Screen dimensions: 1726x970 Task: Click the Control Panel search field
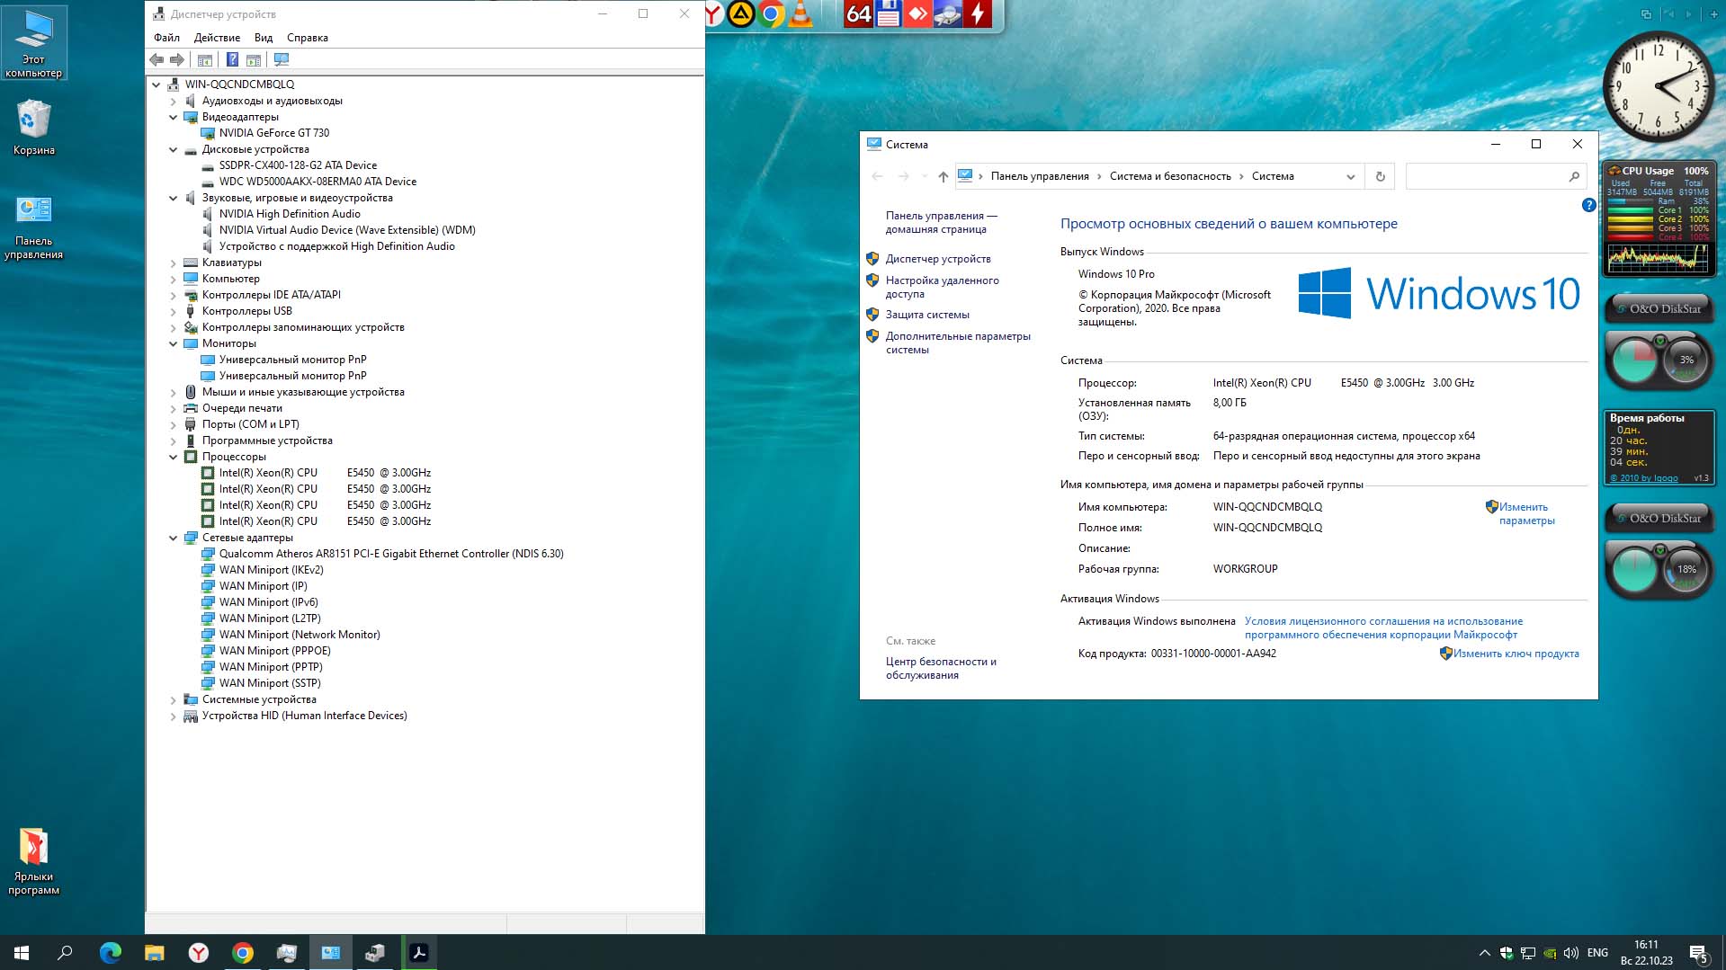[x=1485, y=176]
